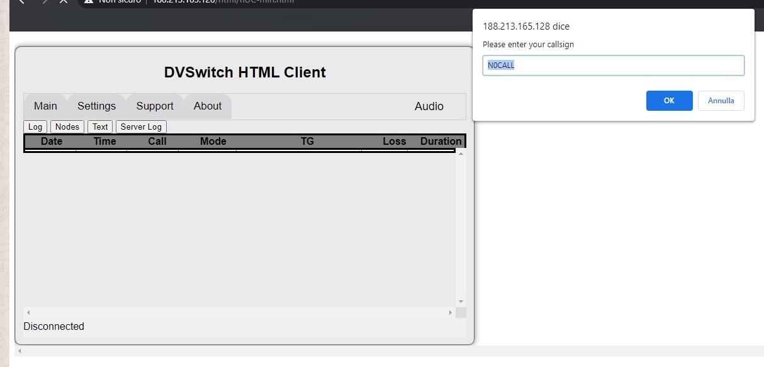Open the Audio panel

[429, 106]
